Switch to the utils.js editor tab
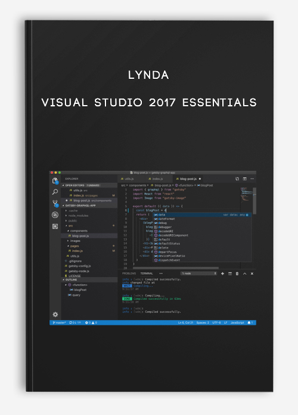The image size is (298, 415). tap(128, 179)
